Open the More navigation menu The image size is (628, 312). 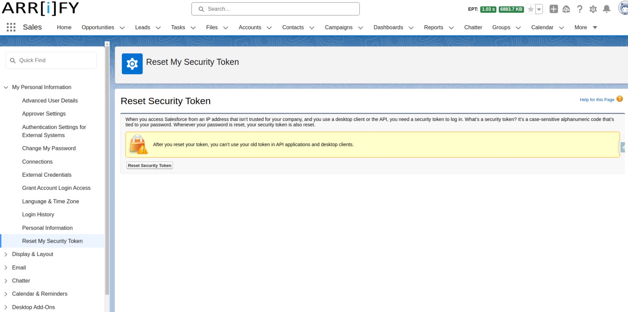click(x=586, y=27)
